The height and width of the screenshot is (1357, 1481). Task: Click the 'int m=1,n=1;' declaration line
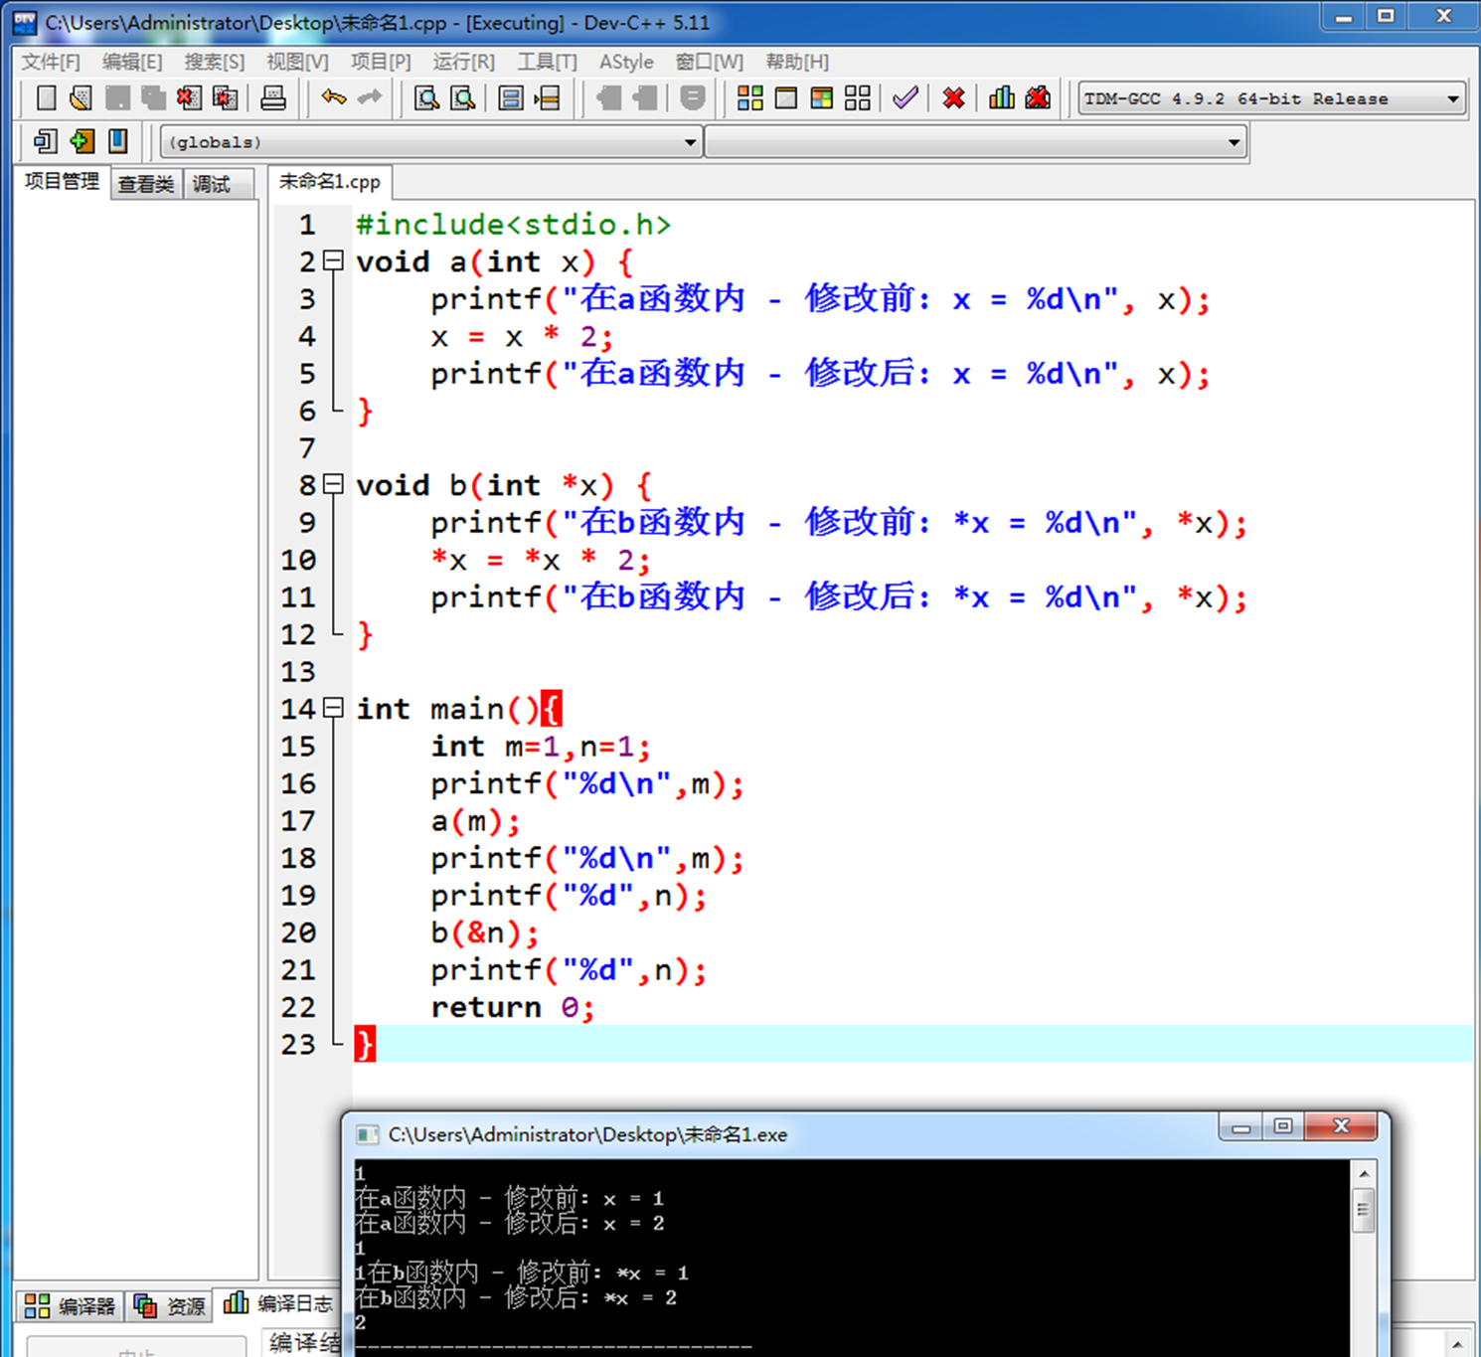pyautogui.click(x=541, y=747)
